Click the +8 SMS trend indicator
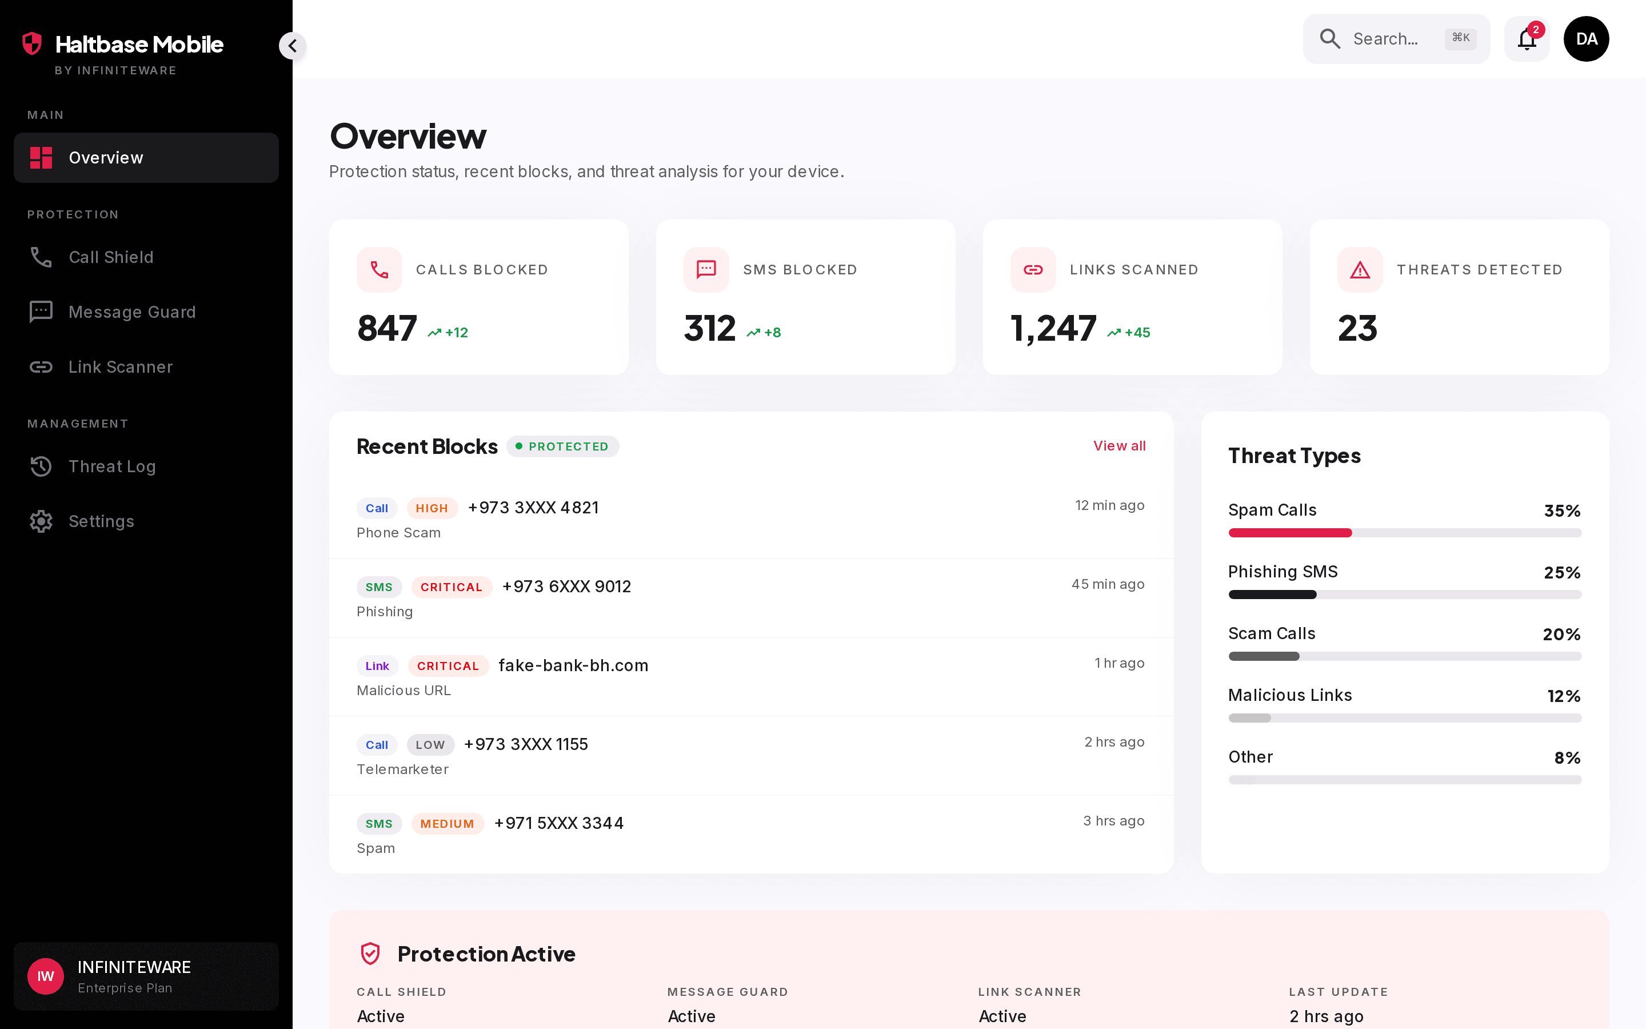The width and height of the screenshot is (1646, 1029). point(764,332)
